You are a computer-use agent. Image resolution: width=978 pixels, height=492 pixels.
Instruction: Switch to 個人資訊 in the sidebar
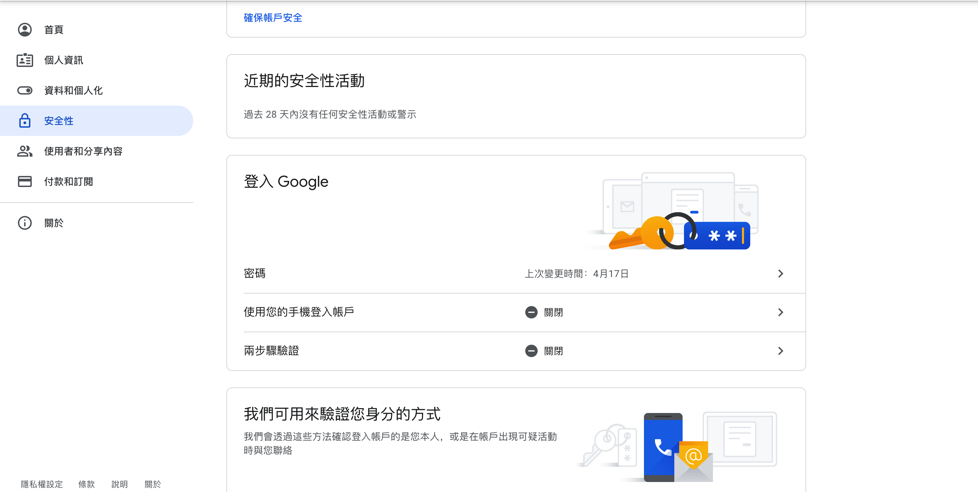[x=63, y=60]
